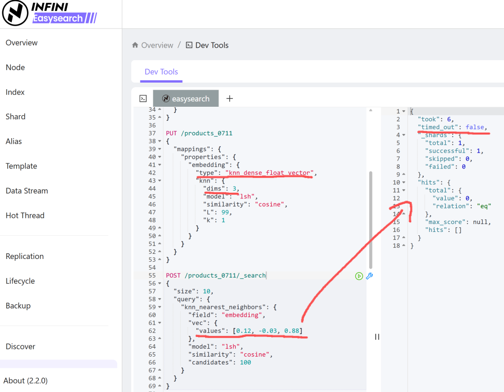Click "relation": "eq" in response
This screenshot has width=504, height=392.
coord(462,206)
